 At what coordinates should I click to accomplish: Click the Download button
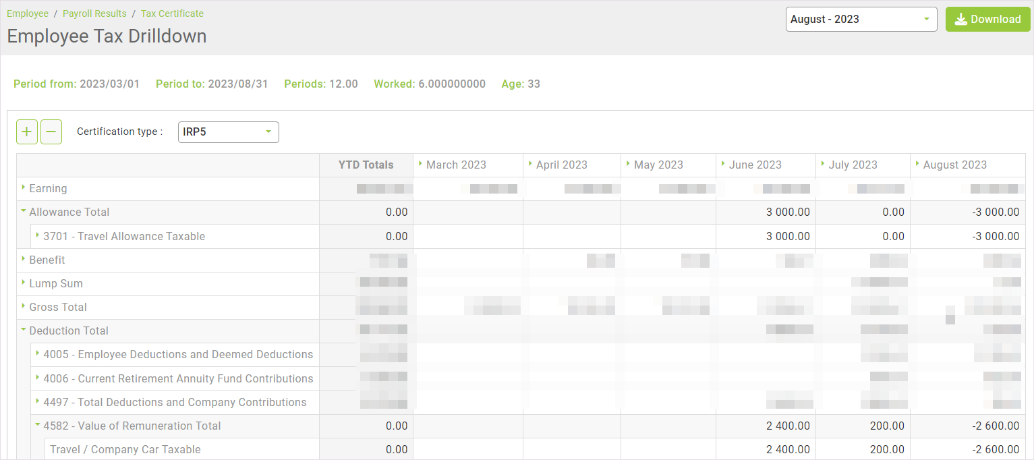(x=987, y=20)
